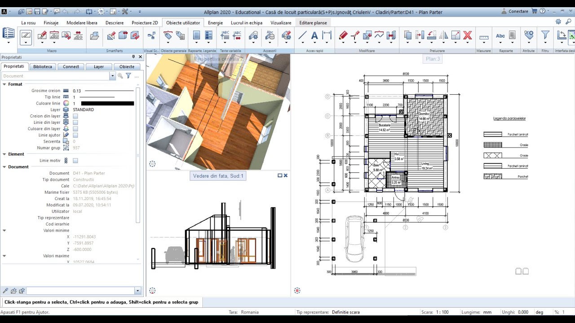Click the Vedere din fata, Sud:1 viewport title

coord(218,176)
